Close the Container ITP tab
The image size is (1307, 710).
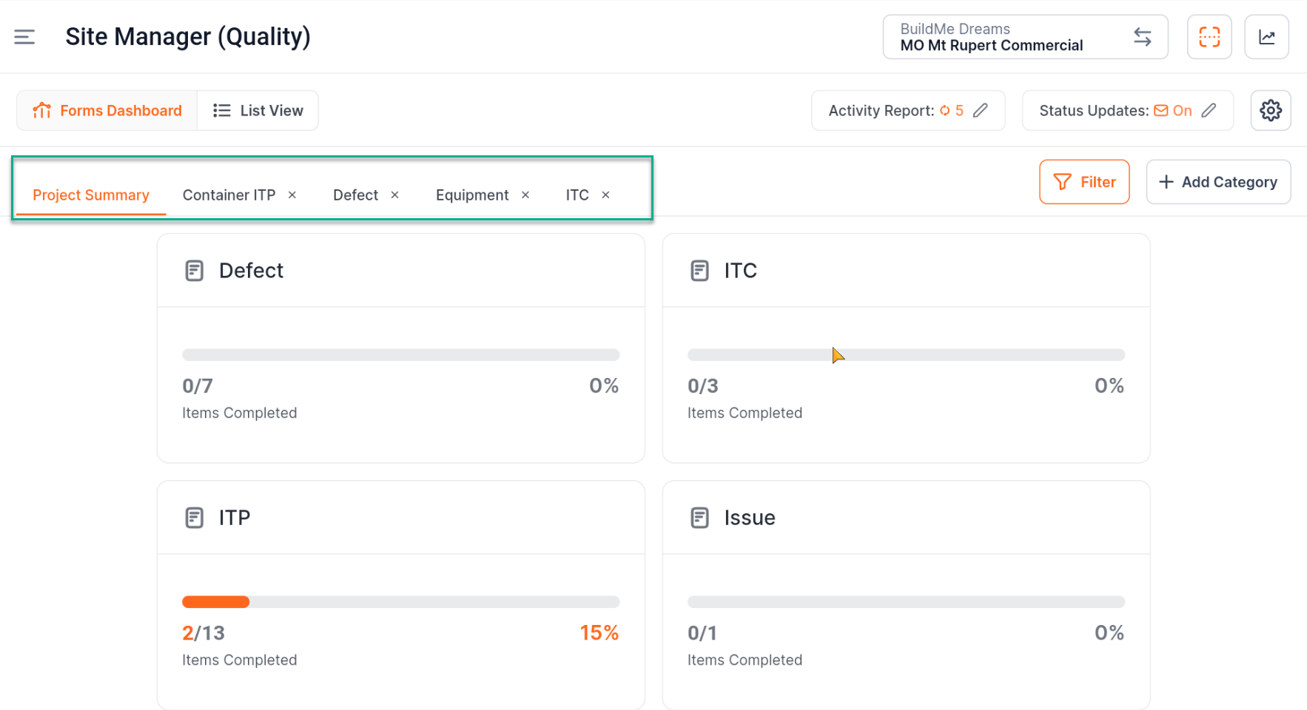292,195
